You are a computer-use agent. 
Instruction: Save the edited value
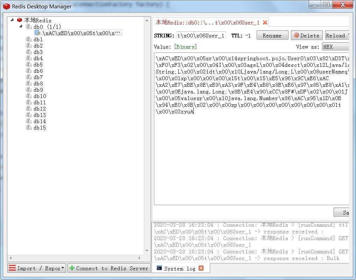[x=341, y=212]
